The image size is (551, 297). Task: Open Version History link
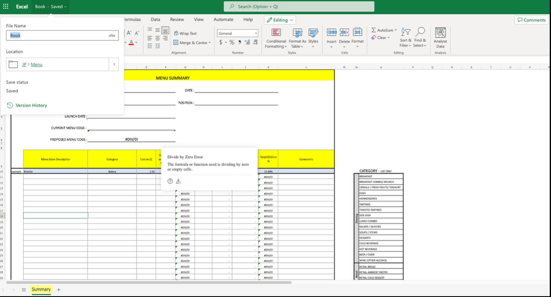coord(31,105)
